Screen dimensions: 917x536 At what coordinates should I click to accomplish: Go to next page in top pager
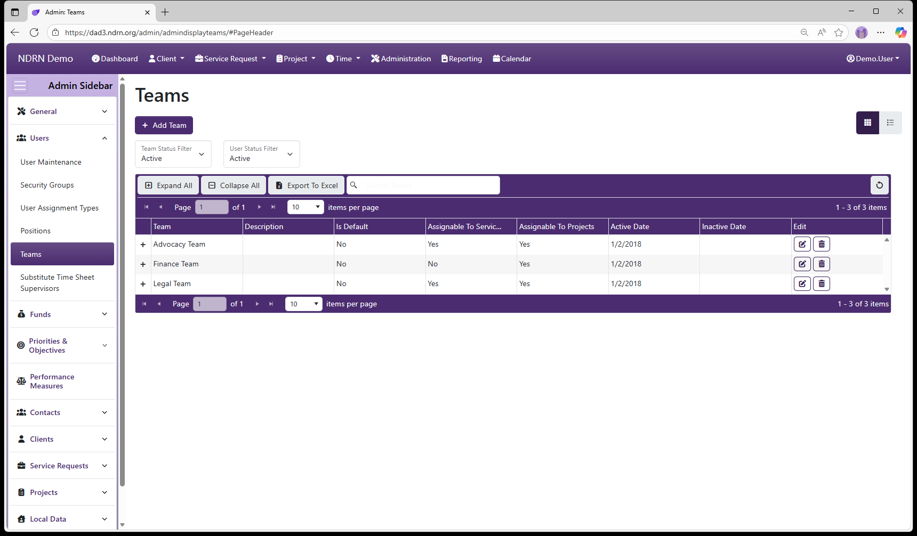tap(259, 207)
